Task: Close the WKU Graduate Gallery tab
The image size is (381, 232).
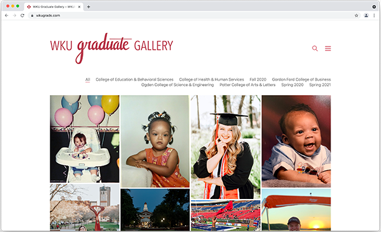Action: (x=79, y=7)
